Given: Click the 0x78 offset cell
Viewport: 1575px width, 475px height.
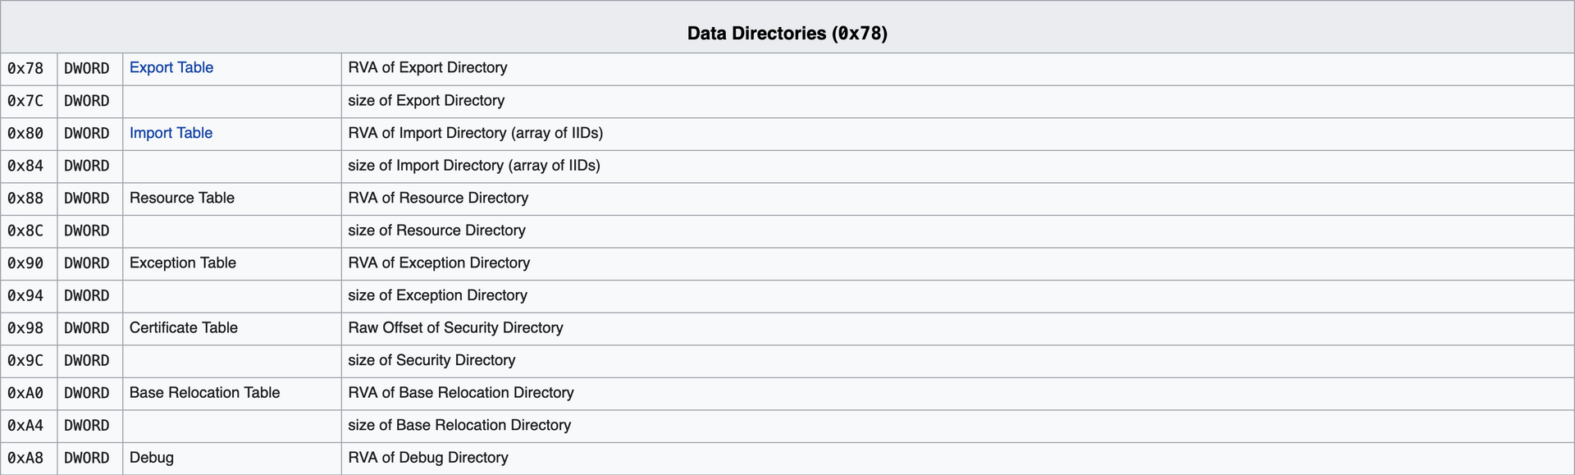Looking at the screenshot, I should pyautogui.click(x=29, y=69).
